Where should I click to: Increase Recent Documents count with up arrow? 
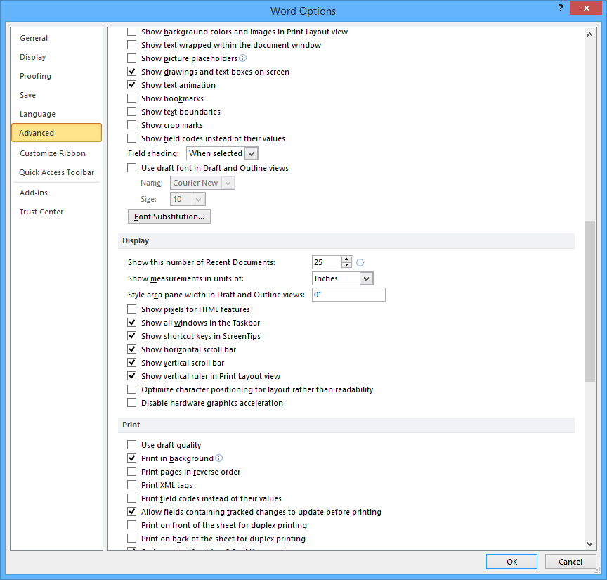pyautogui.click(x=346, y=259)
